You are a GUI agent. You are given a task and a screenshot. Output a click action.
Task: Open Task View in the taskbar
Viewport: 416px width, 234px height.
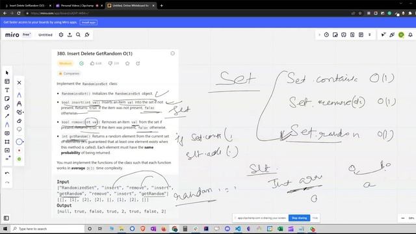(100, 229)
